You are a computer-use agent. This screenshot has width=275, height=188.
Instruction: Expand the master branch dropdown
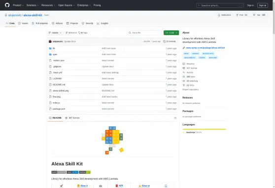[55, 33]
